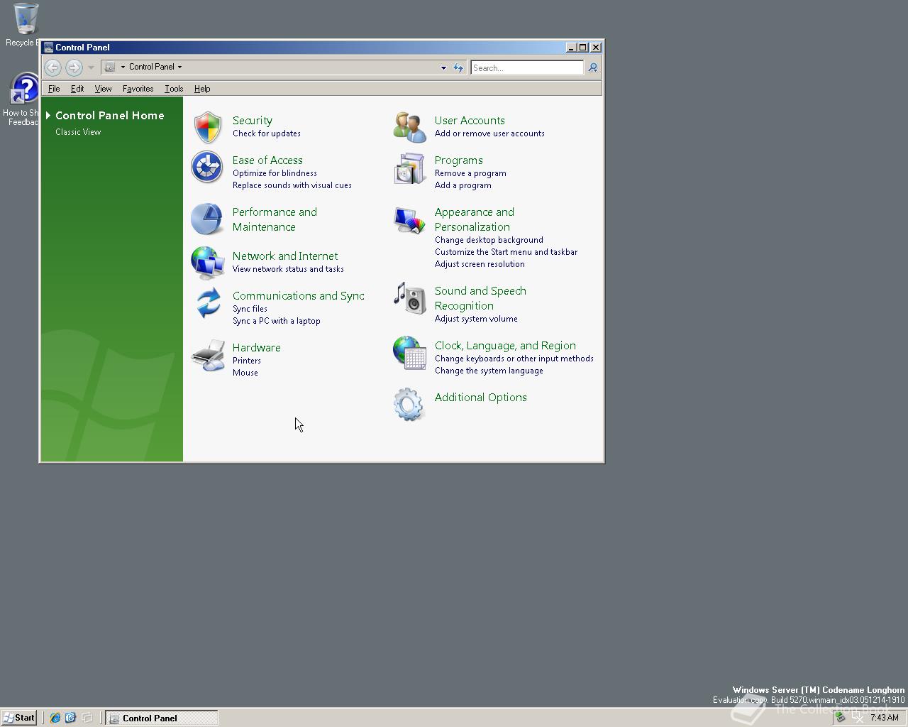The height and width of the screenshot is (727, 908).
Task: Launch Internet Explorer from Quick Launch
Action: pyautogui.click(x=55, y=718)
